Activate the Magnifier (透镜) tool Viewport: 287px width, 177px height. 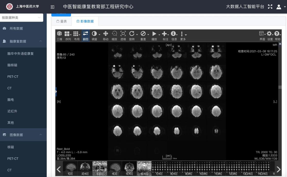123,34
